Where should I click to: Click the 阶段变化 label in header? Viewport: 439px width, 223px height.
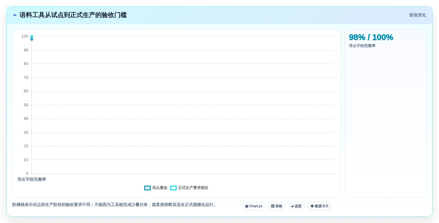coord(418,15)
